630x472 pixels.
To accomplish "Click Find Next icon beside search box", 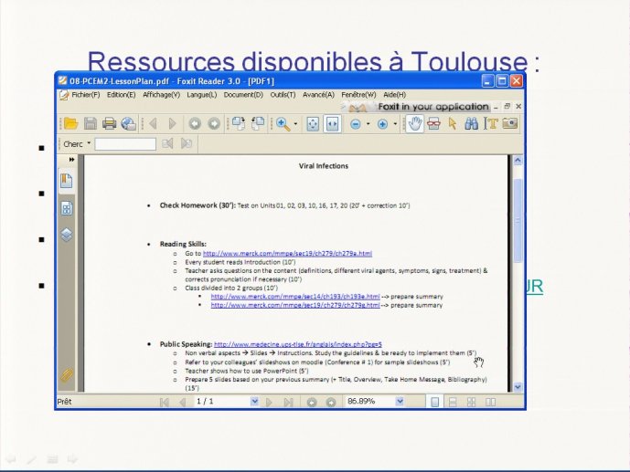I will click(x=187, y=143).
